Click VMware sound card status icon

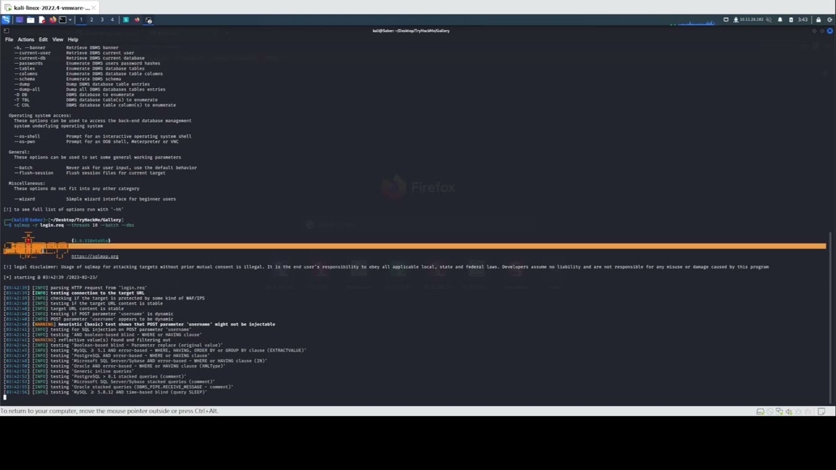pyautogui.click(x=789, y=411)
